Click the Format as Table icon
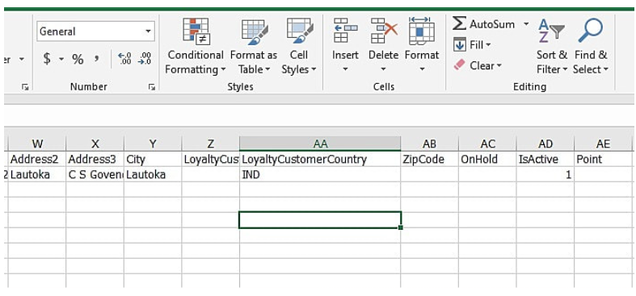The height and width of the screenshot is (296, 636). pyautogui.click(x=254, y=31)
